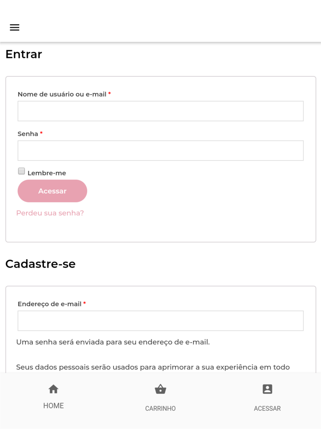Click the Entrar heading
Screen dimensions: 321x429
(x=24, y=54)
